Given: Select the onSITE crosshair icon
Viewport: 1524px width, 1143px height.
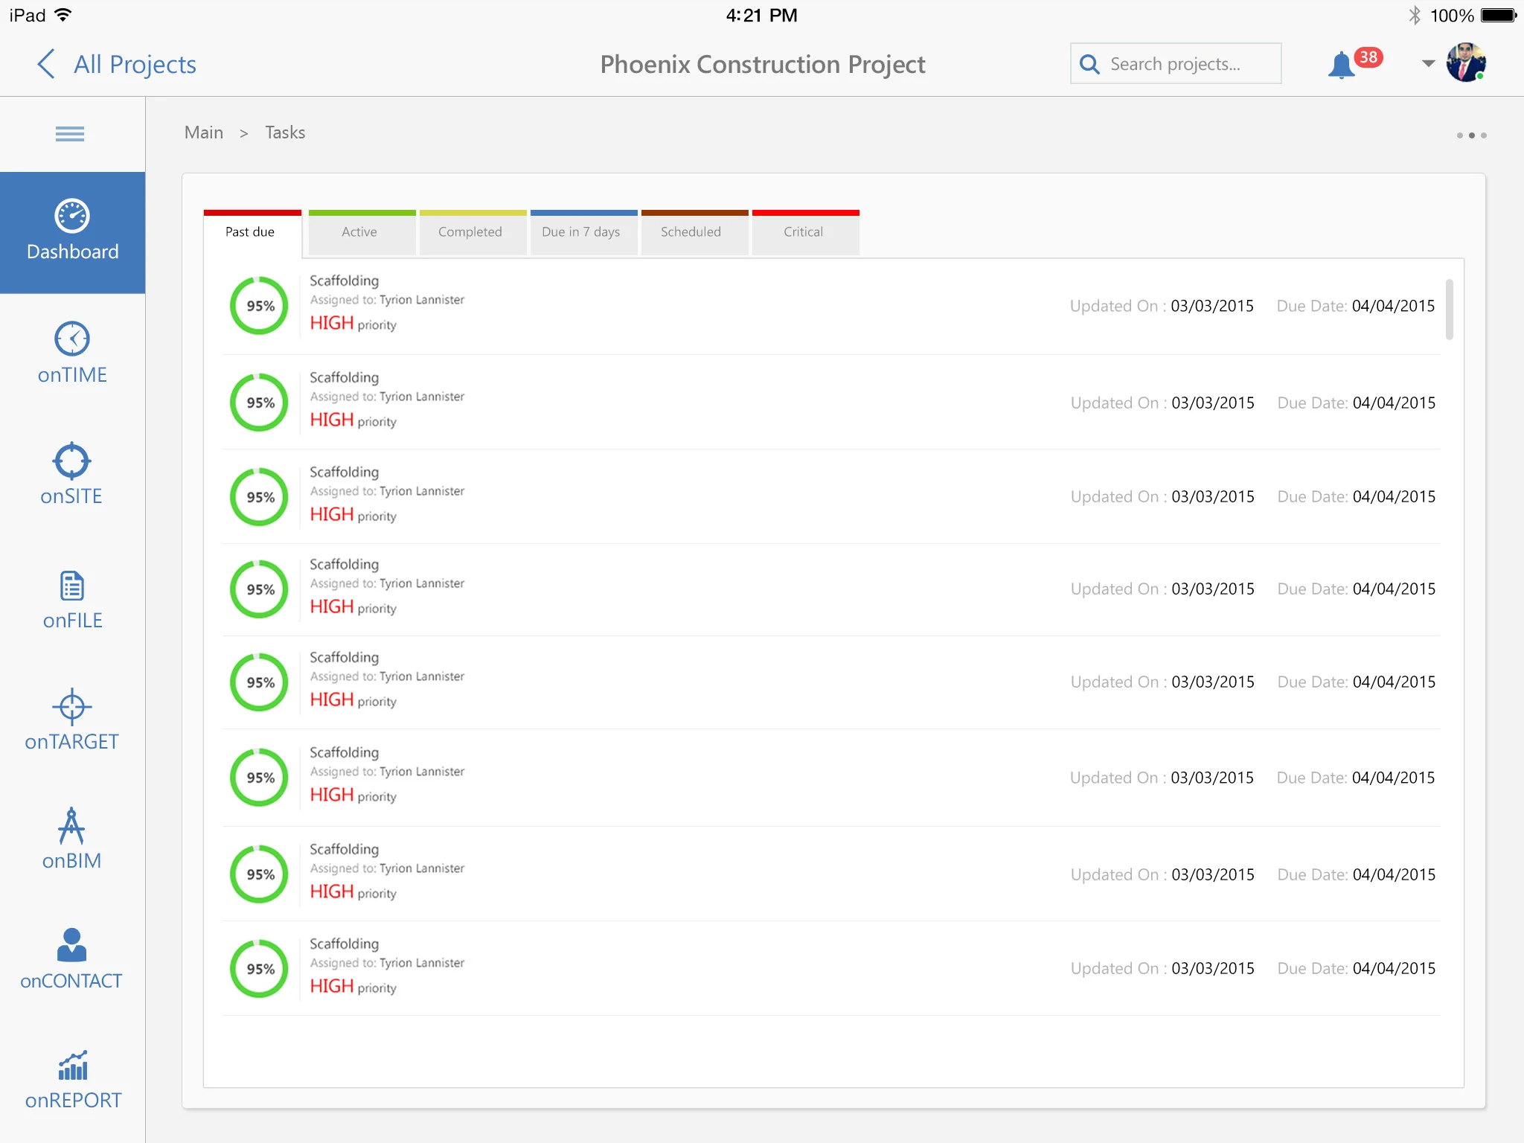Looking at the screenshot, I should tap(72, 461).
